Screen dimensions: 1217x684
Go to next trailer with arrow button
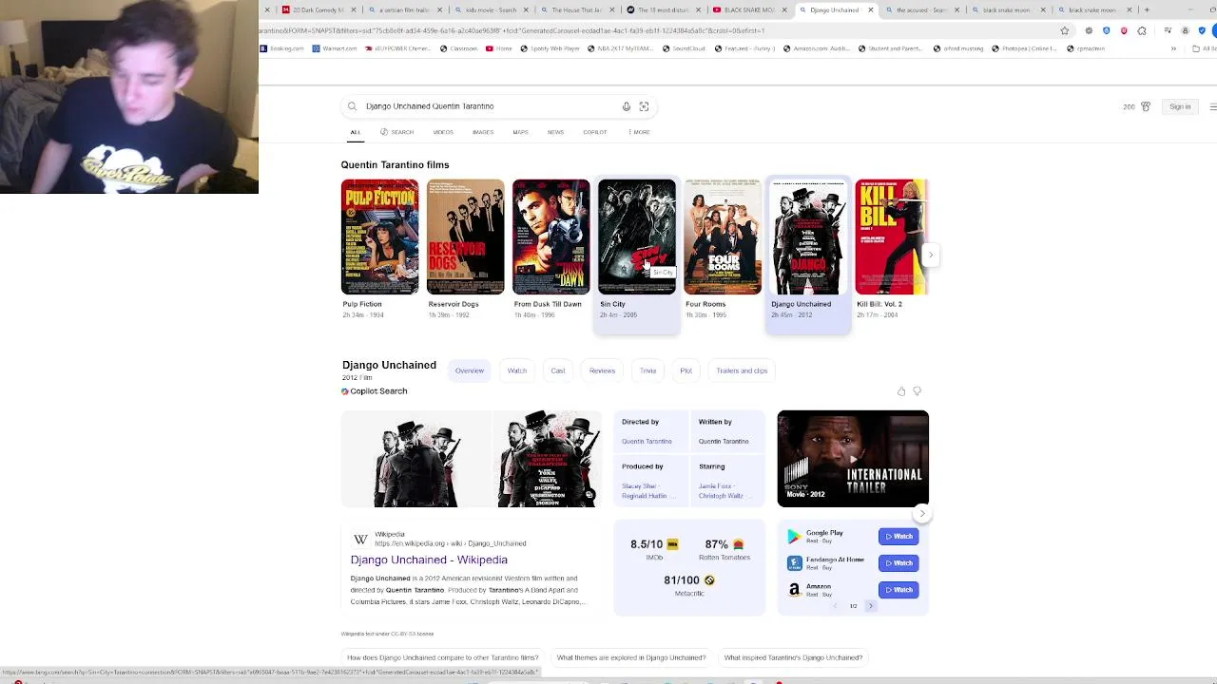click(922, 514)
